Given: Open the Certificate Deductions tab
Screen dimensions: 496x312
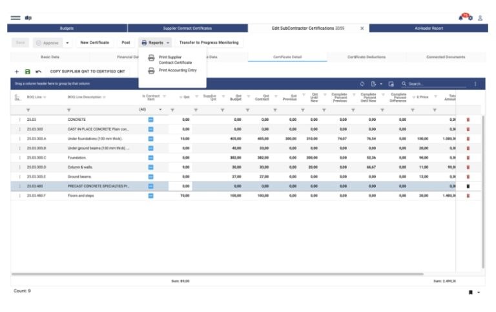Looking at the screenshot, I should click(366, 57).
